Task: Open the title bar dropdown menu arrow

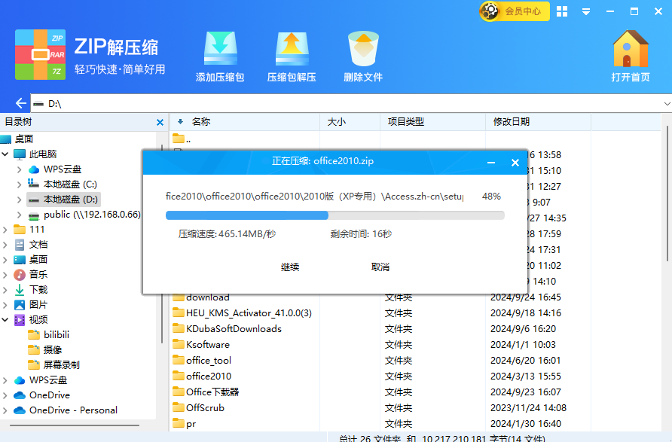Action: point(585,12)
